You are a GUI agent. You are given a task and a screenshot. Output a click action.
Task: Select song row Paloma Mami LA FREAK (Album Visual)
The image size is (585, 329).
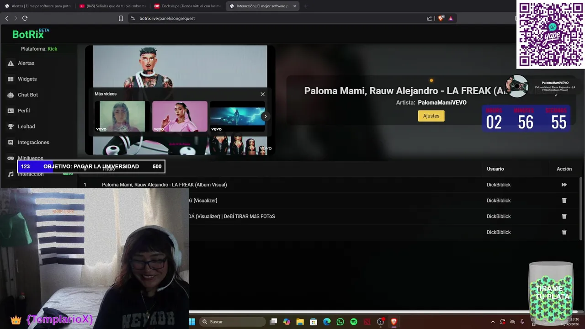point(329,185)
